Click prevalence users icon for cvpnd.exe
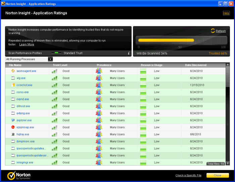Viewport: 235px width, 182px height. coord(99,99)
